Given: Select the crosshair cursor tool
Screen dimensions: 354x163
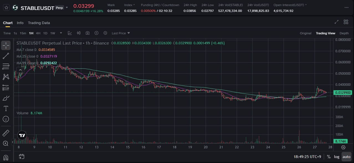Looking at the screenshot, I should pyautogui.click(x=6, y=45).
